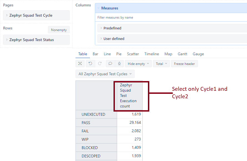Open the Hide empty dropdown

tap(138, 64)
